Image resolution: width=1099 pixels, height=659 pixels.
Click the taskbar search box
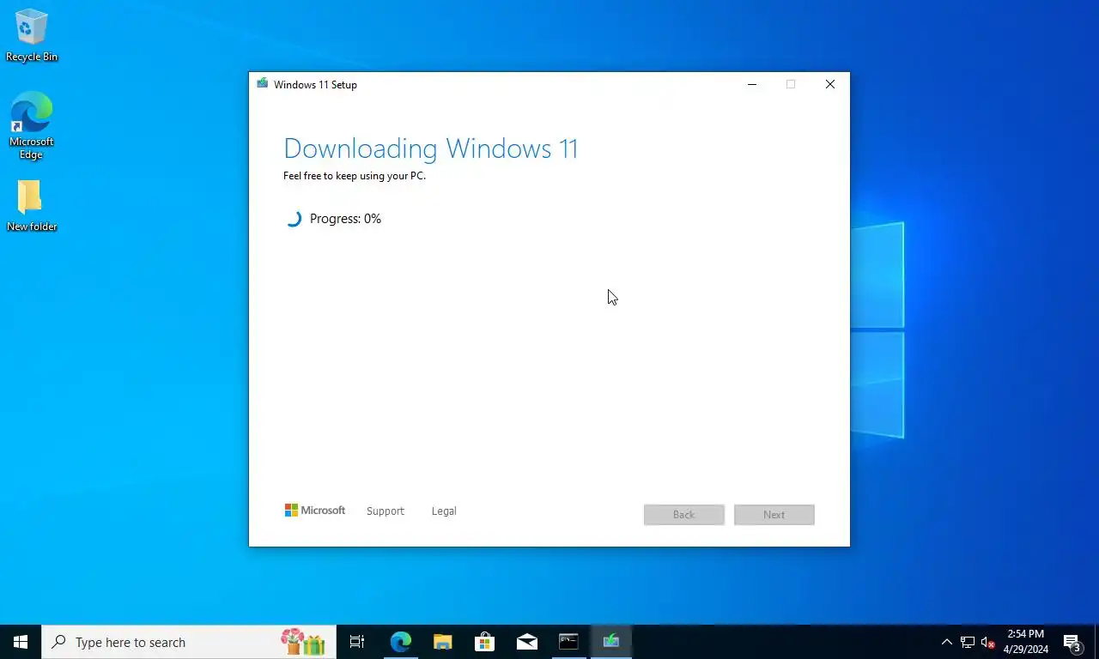click(189, 642)
